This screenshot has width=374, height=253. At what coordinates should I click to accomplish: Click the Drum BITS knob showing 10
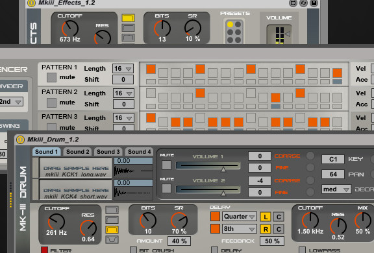(x=148, y=221)
